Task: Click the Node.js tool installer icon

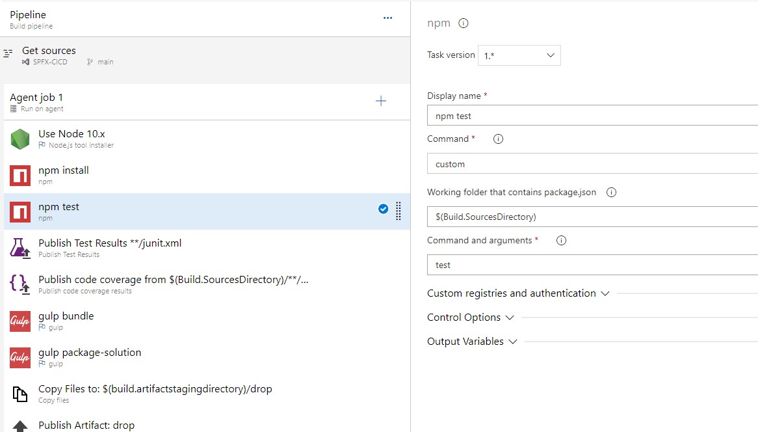Action: [x=20, y=139]
